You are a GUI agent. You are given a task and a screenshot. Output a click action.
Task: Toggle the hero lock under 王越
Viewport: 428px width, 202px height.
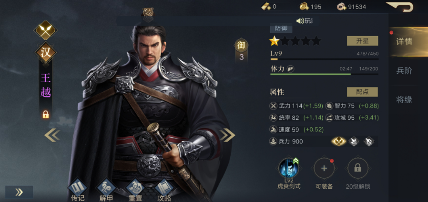46,115
